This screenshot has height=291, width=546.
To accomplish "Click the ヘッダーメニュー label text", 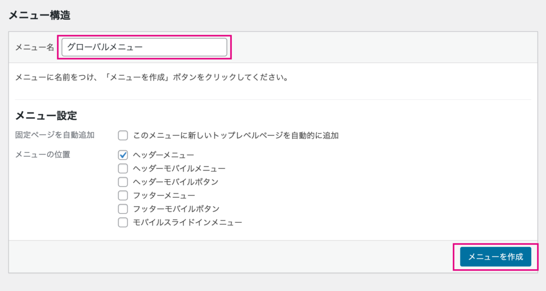I will (x=163, y=155).
